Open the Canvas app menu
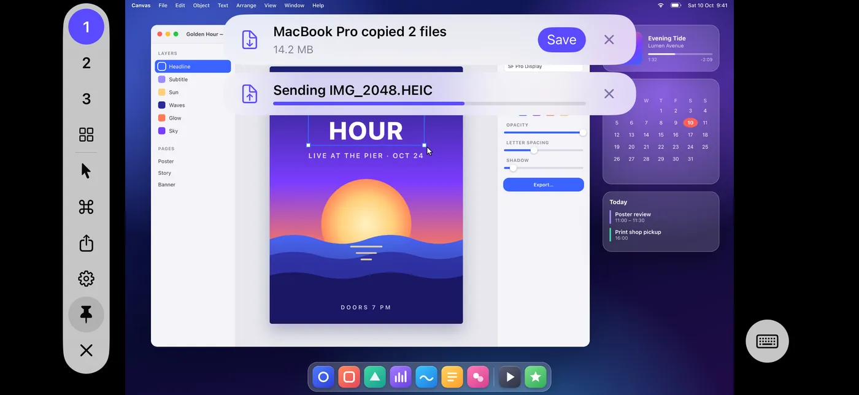Screen dimensions: 859x395 click(x=141, y=6)
